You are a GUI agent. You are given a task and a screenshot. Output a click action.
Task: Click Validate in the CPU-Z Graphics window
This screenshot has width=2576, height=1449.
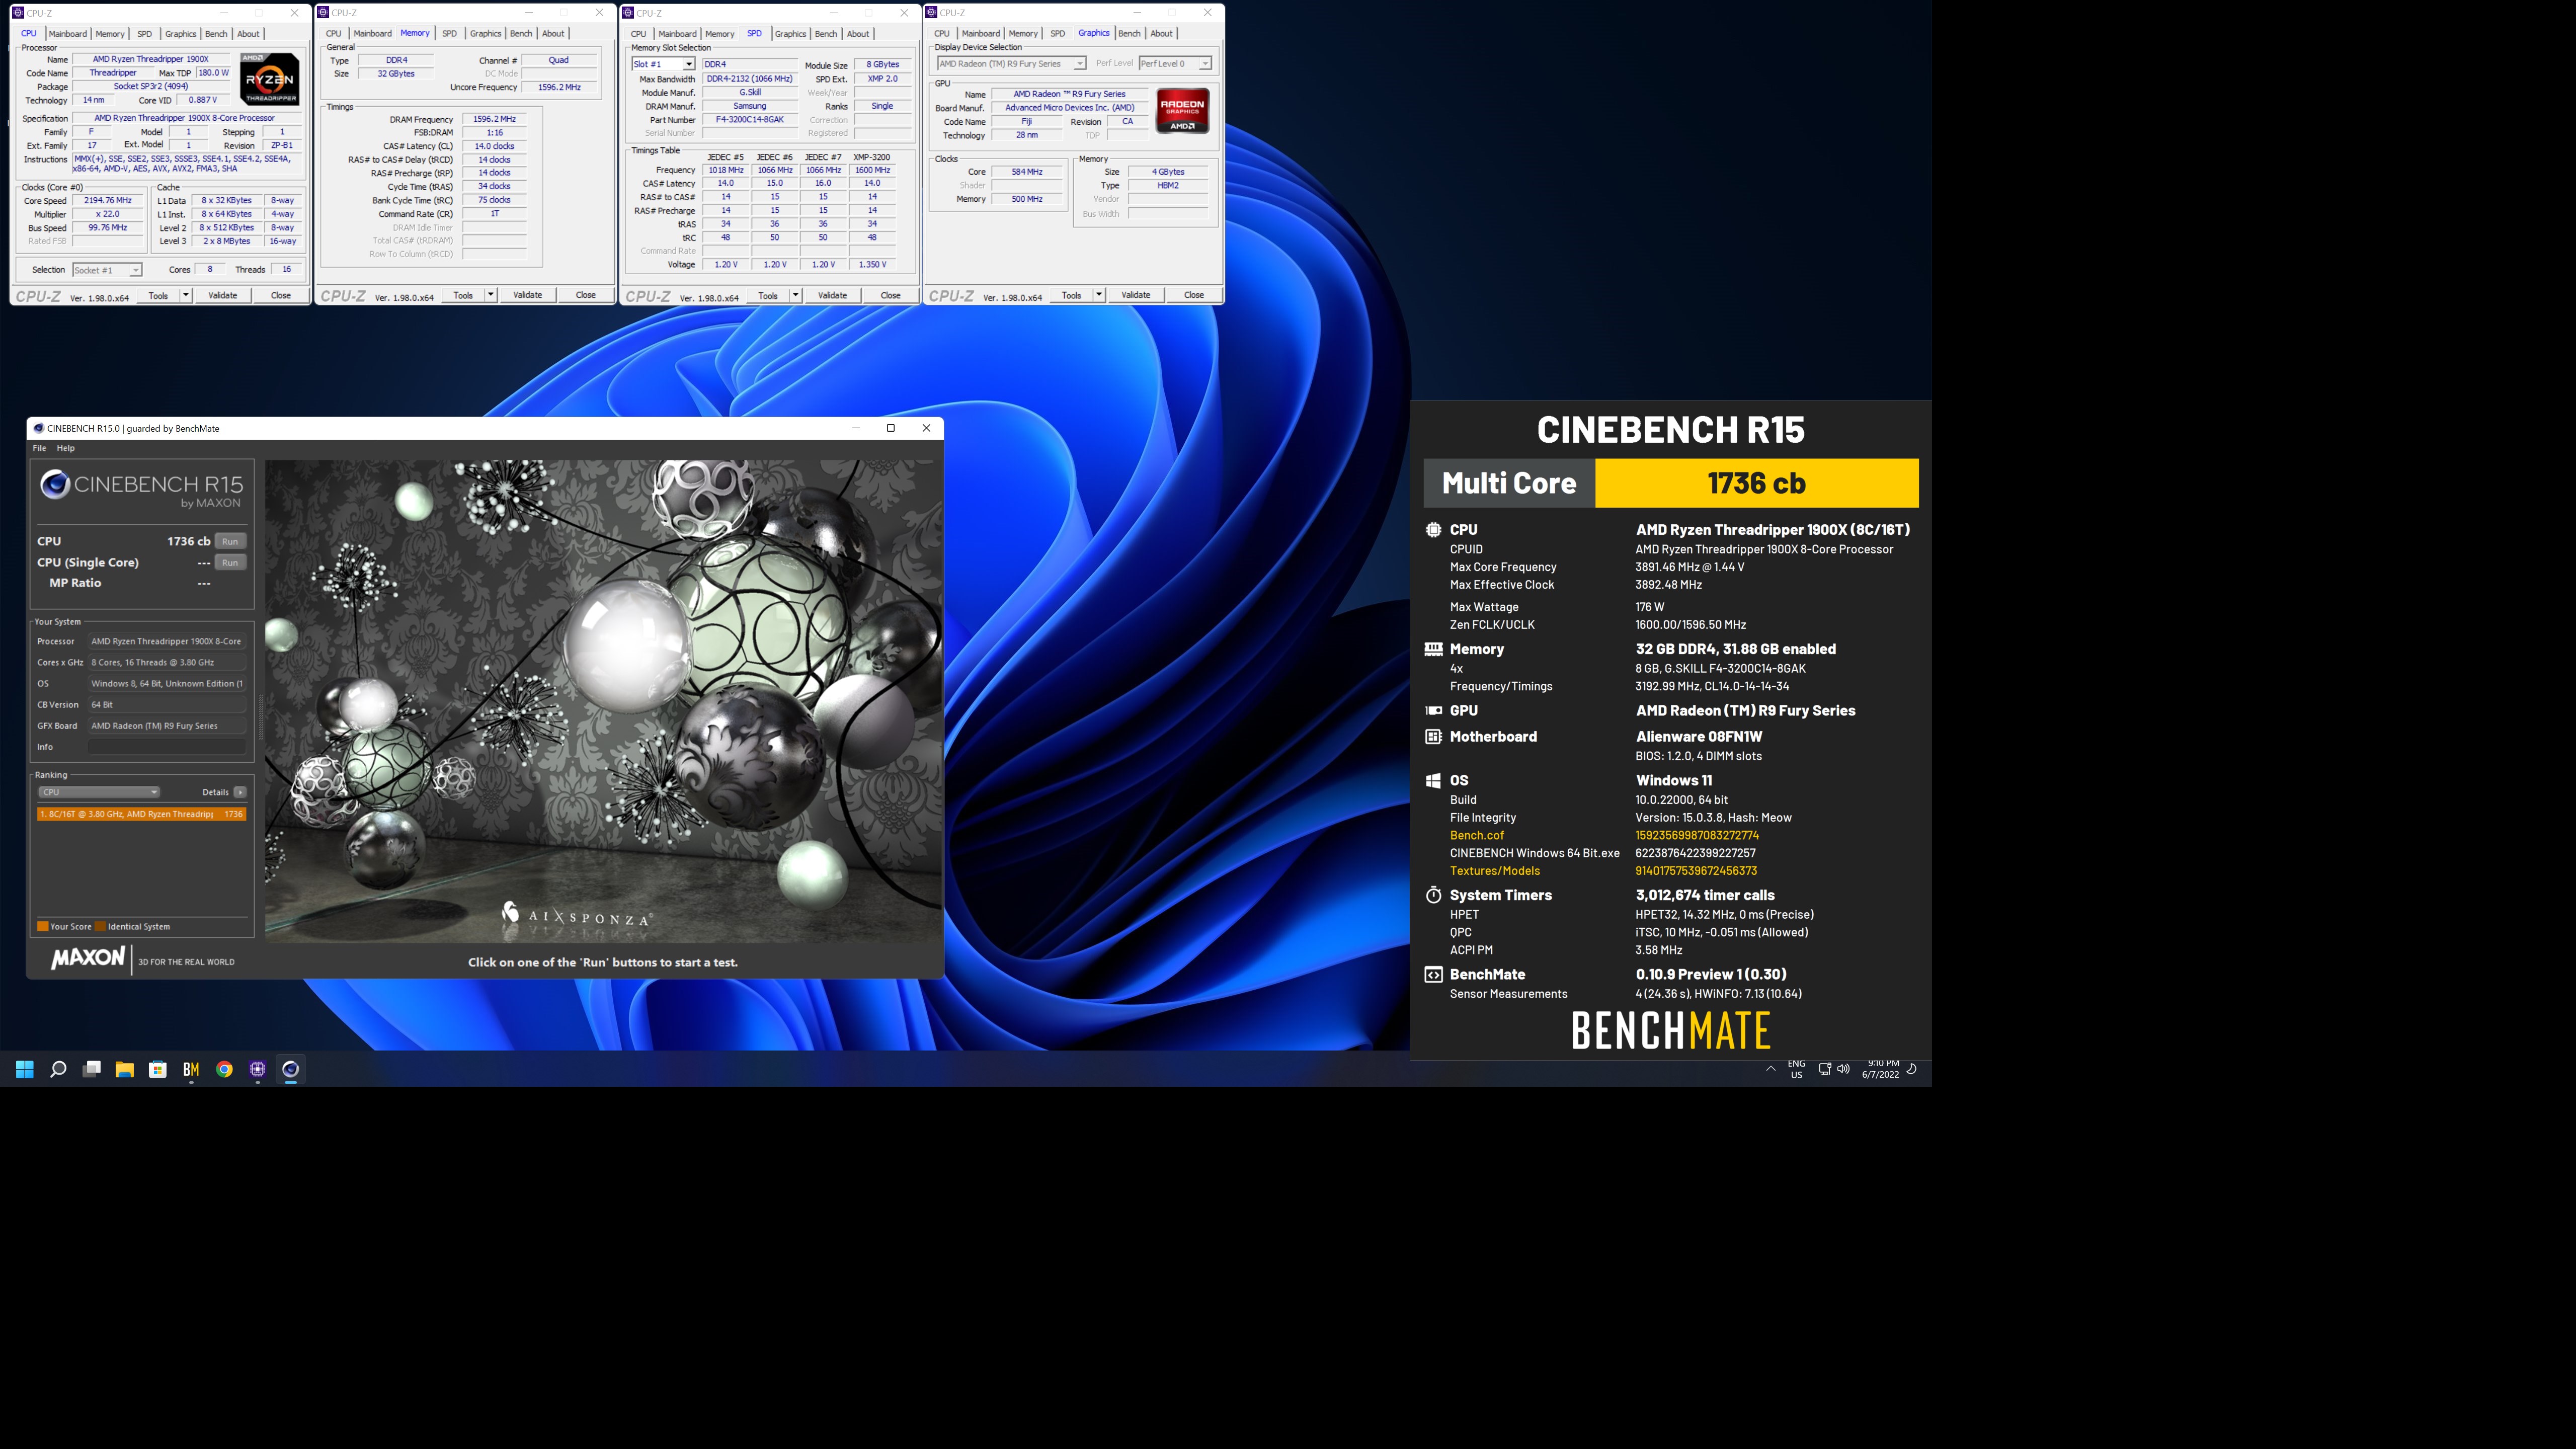1135,295
